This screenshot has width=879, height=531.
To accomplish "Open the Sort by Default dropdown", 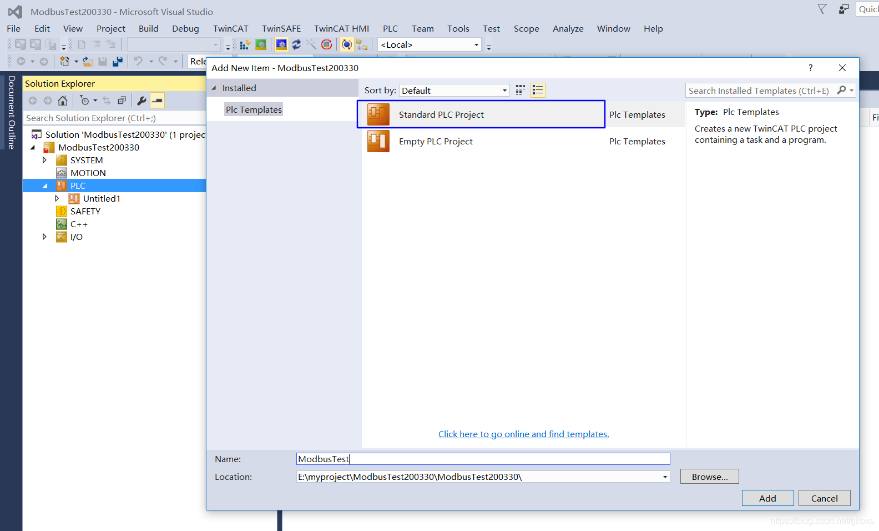I will point(454,91).
